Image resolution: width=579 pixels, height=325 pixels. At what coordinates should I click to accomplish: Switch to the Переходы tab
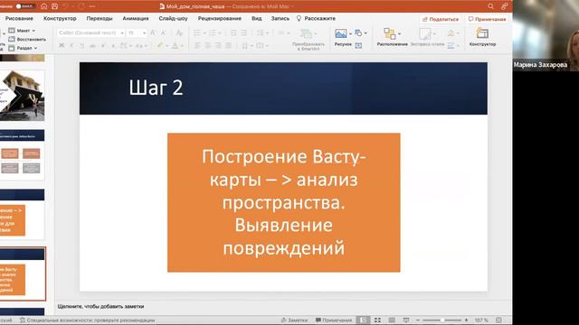pyautogui.click(x=100, y=18)
